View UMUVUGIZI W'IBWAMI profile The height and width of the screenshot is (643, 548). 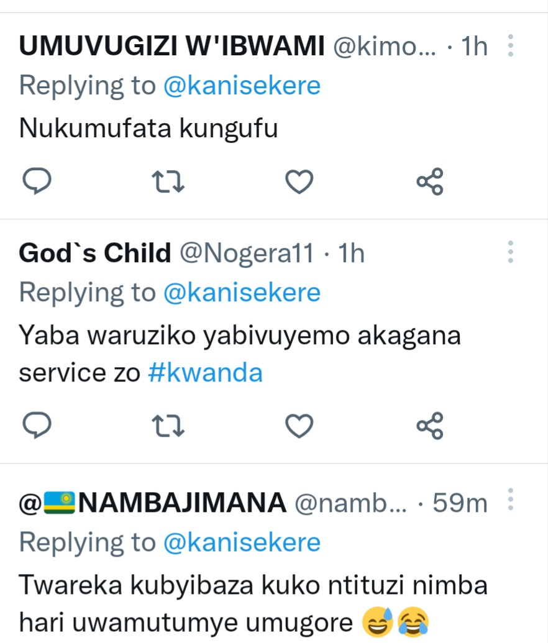tap(172, 47)
